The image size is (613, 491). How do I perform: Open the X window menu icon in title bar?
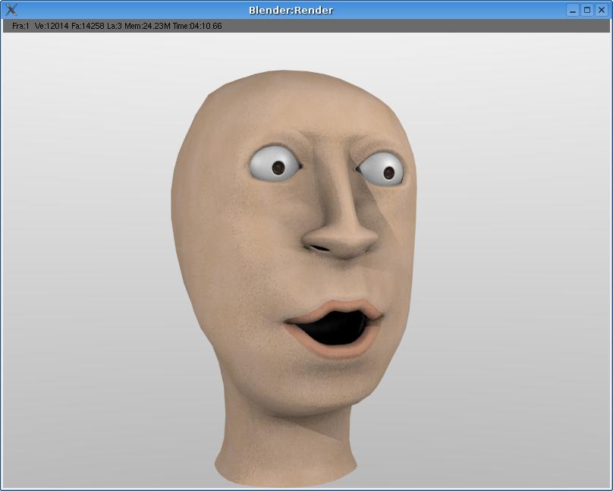[x=11, y=10]
